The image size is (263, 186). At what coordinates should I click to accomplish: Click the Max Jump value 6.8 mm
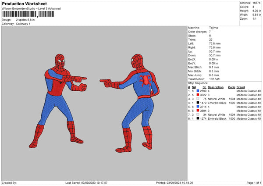(214, 75)
